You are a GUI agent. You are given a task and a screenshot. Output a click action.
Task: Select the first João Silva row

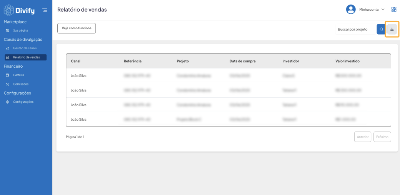(x=79, y=76)
